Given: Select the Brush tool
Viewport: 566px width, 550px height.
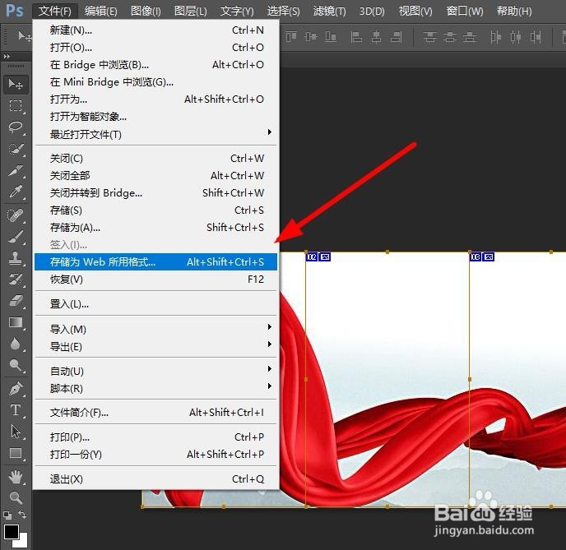Looking at the screenshot, I should pos(15,237).
